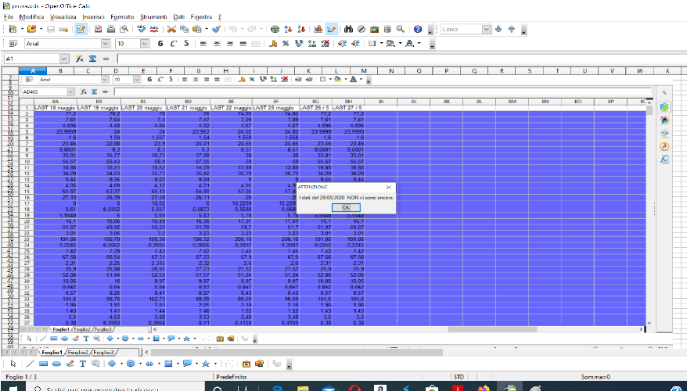Toggle Center alignment in top formatting toolbar

coord(216,43)
